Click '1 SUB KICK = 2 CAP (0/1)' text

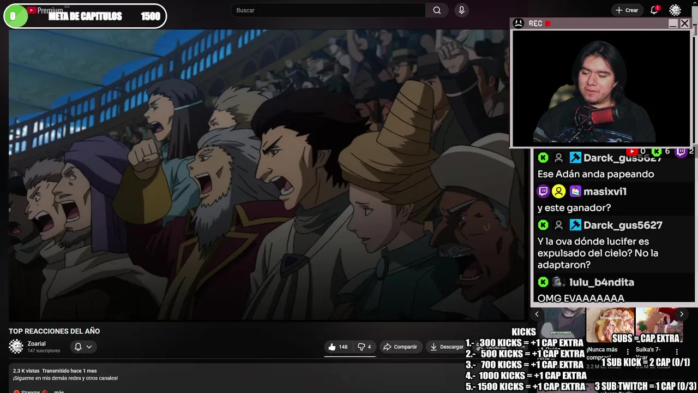(x=646, y=362)
